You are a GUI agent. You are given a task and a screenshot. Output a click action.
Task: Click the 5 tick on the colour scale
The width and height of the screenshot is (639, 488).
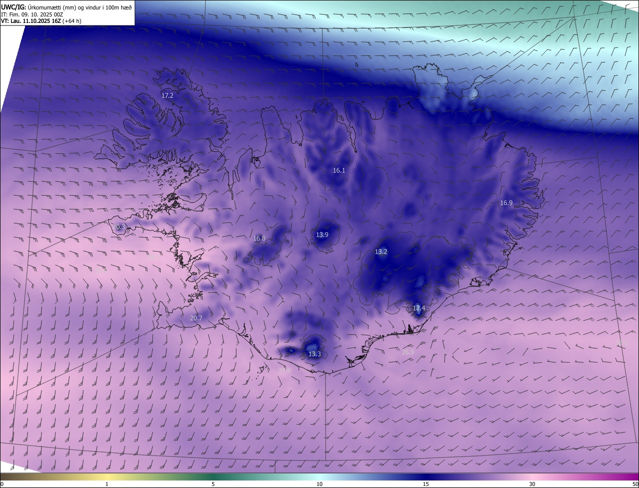click(x=213, y=484)
